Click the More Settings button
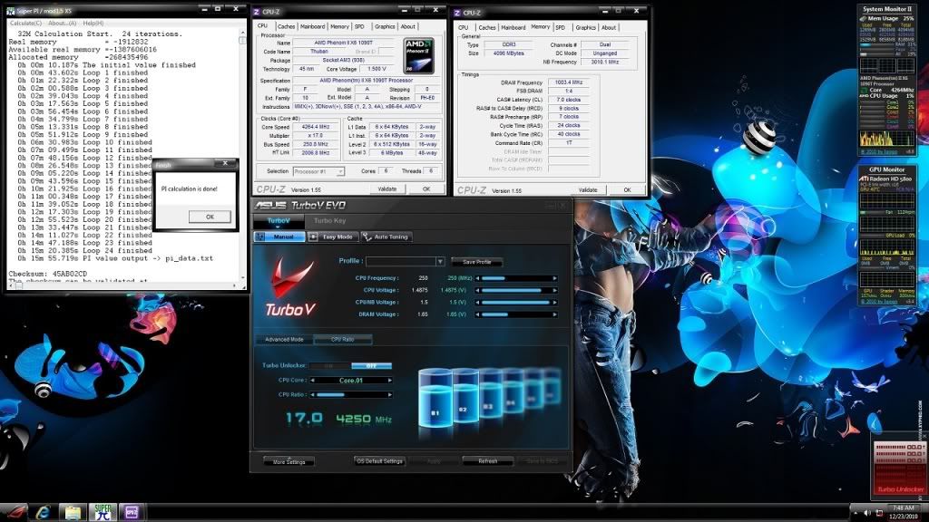Screen dimensions: 929x522 tap(288, 461)
